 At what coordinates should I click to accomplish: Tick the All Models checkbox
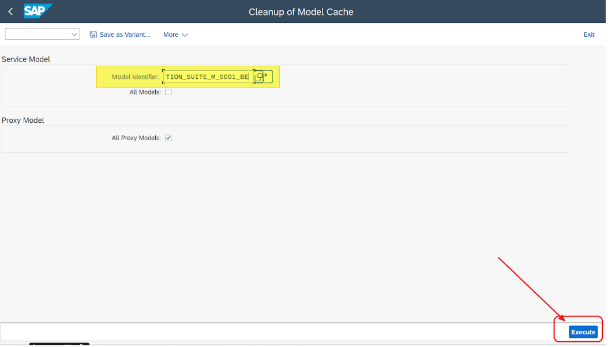click(168, 92)
